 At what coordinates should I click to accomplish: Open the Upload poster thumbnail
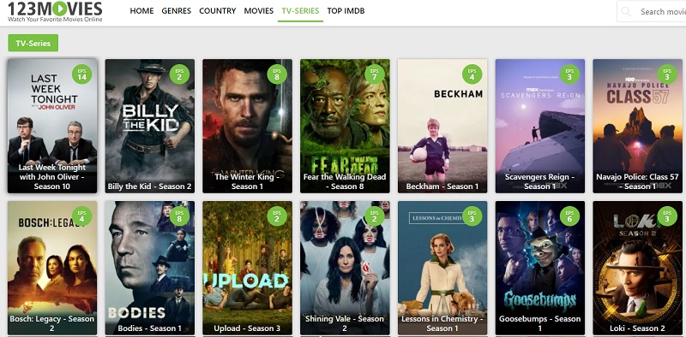point(247,268)
